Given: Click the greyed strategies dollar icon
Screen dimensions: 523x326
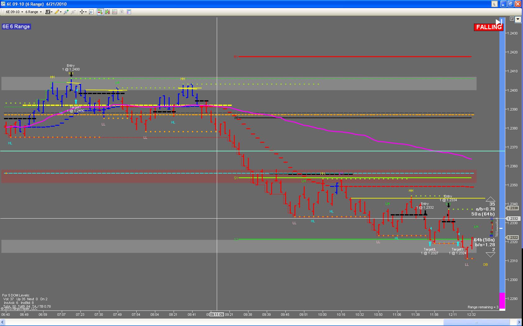Looking at the screenshot, I should (122, 12).
